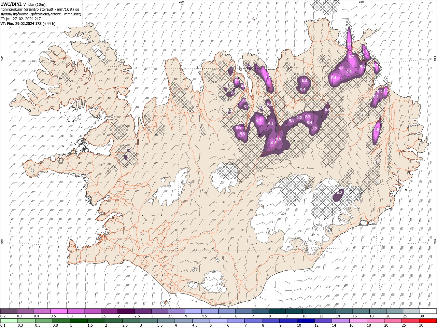Click the 'slydda/snjókoma' legend description line
The height and width of the screenshot is (328, 437).
pos(41,14)
